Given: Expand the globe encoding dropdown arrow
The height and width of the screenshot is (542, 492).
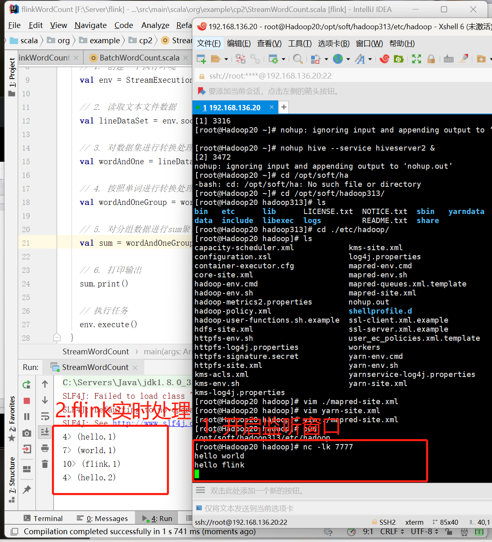Looking at the screenshot, I should point(348,59).
